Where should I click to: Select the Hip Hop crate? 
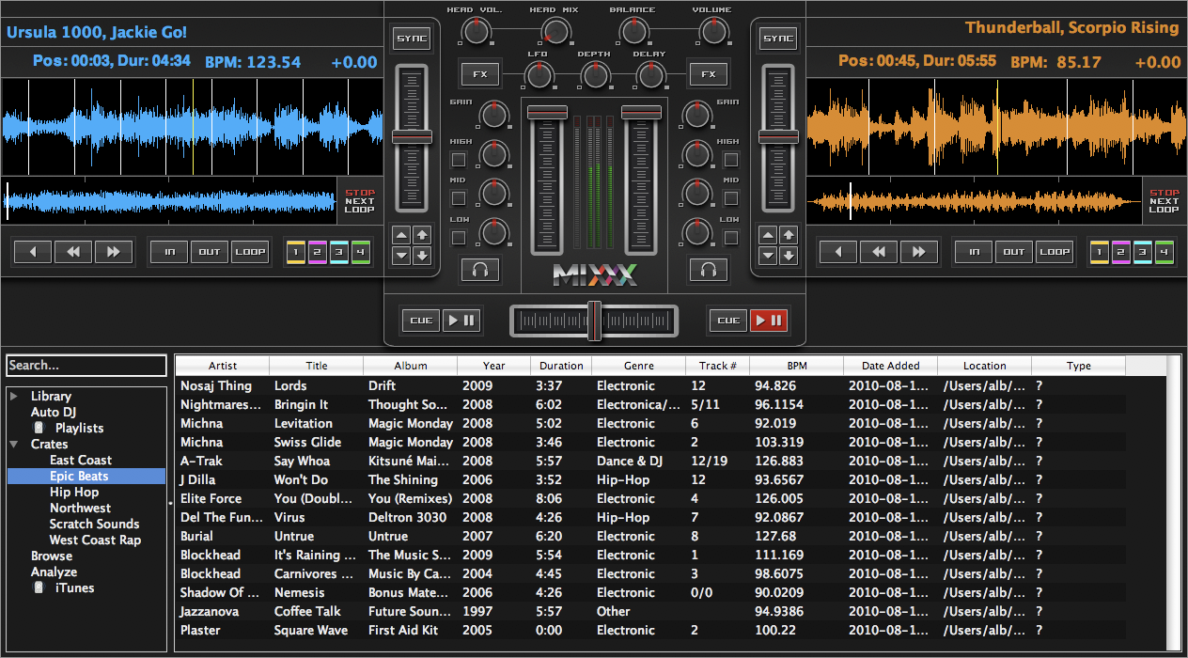click(x=74, y=492)
